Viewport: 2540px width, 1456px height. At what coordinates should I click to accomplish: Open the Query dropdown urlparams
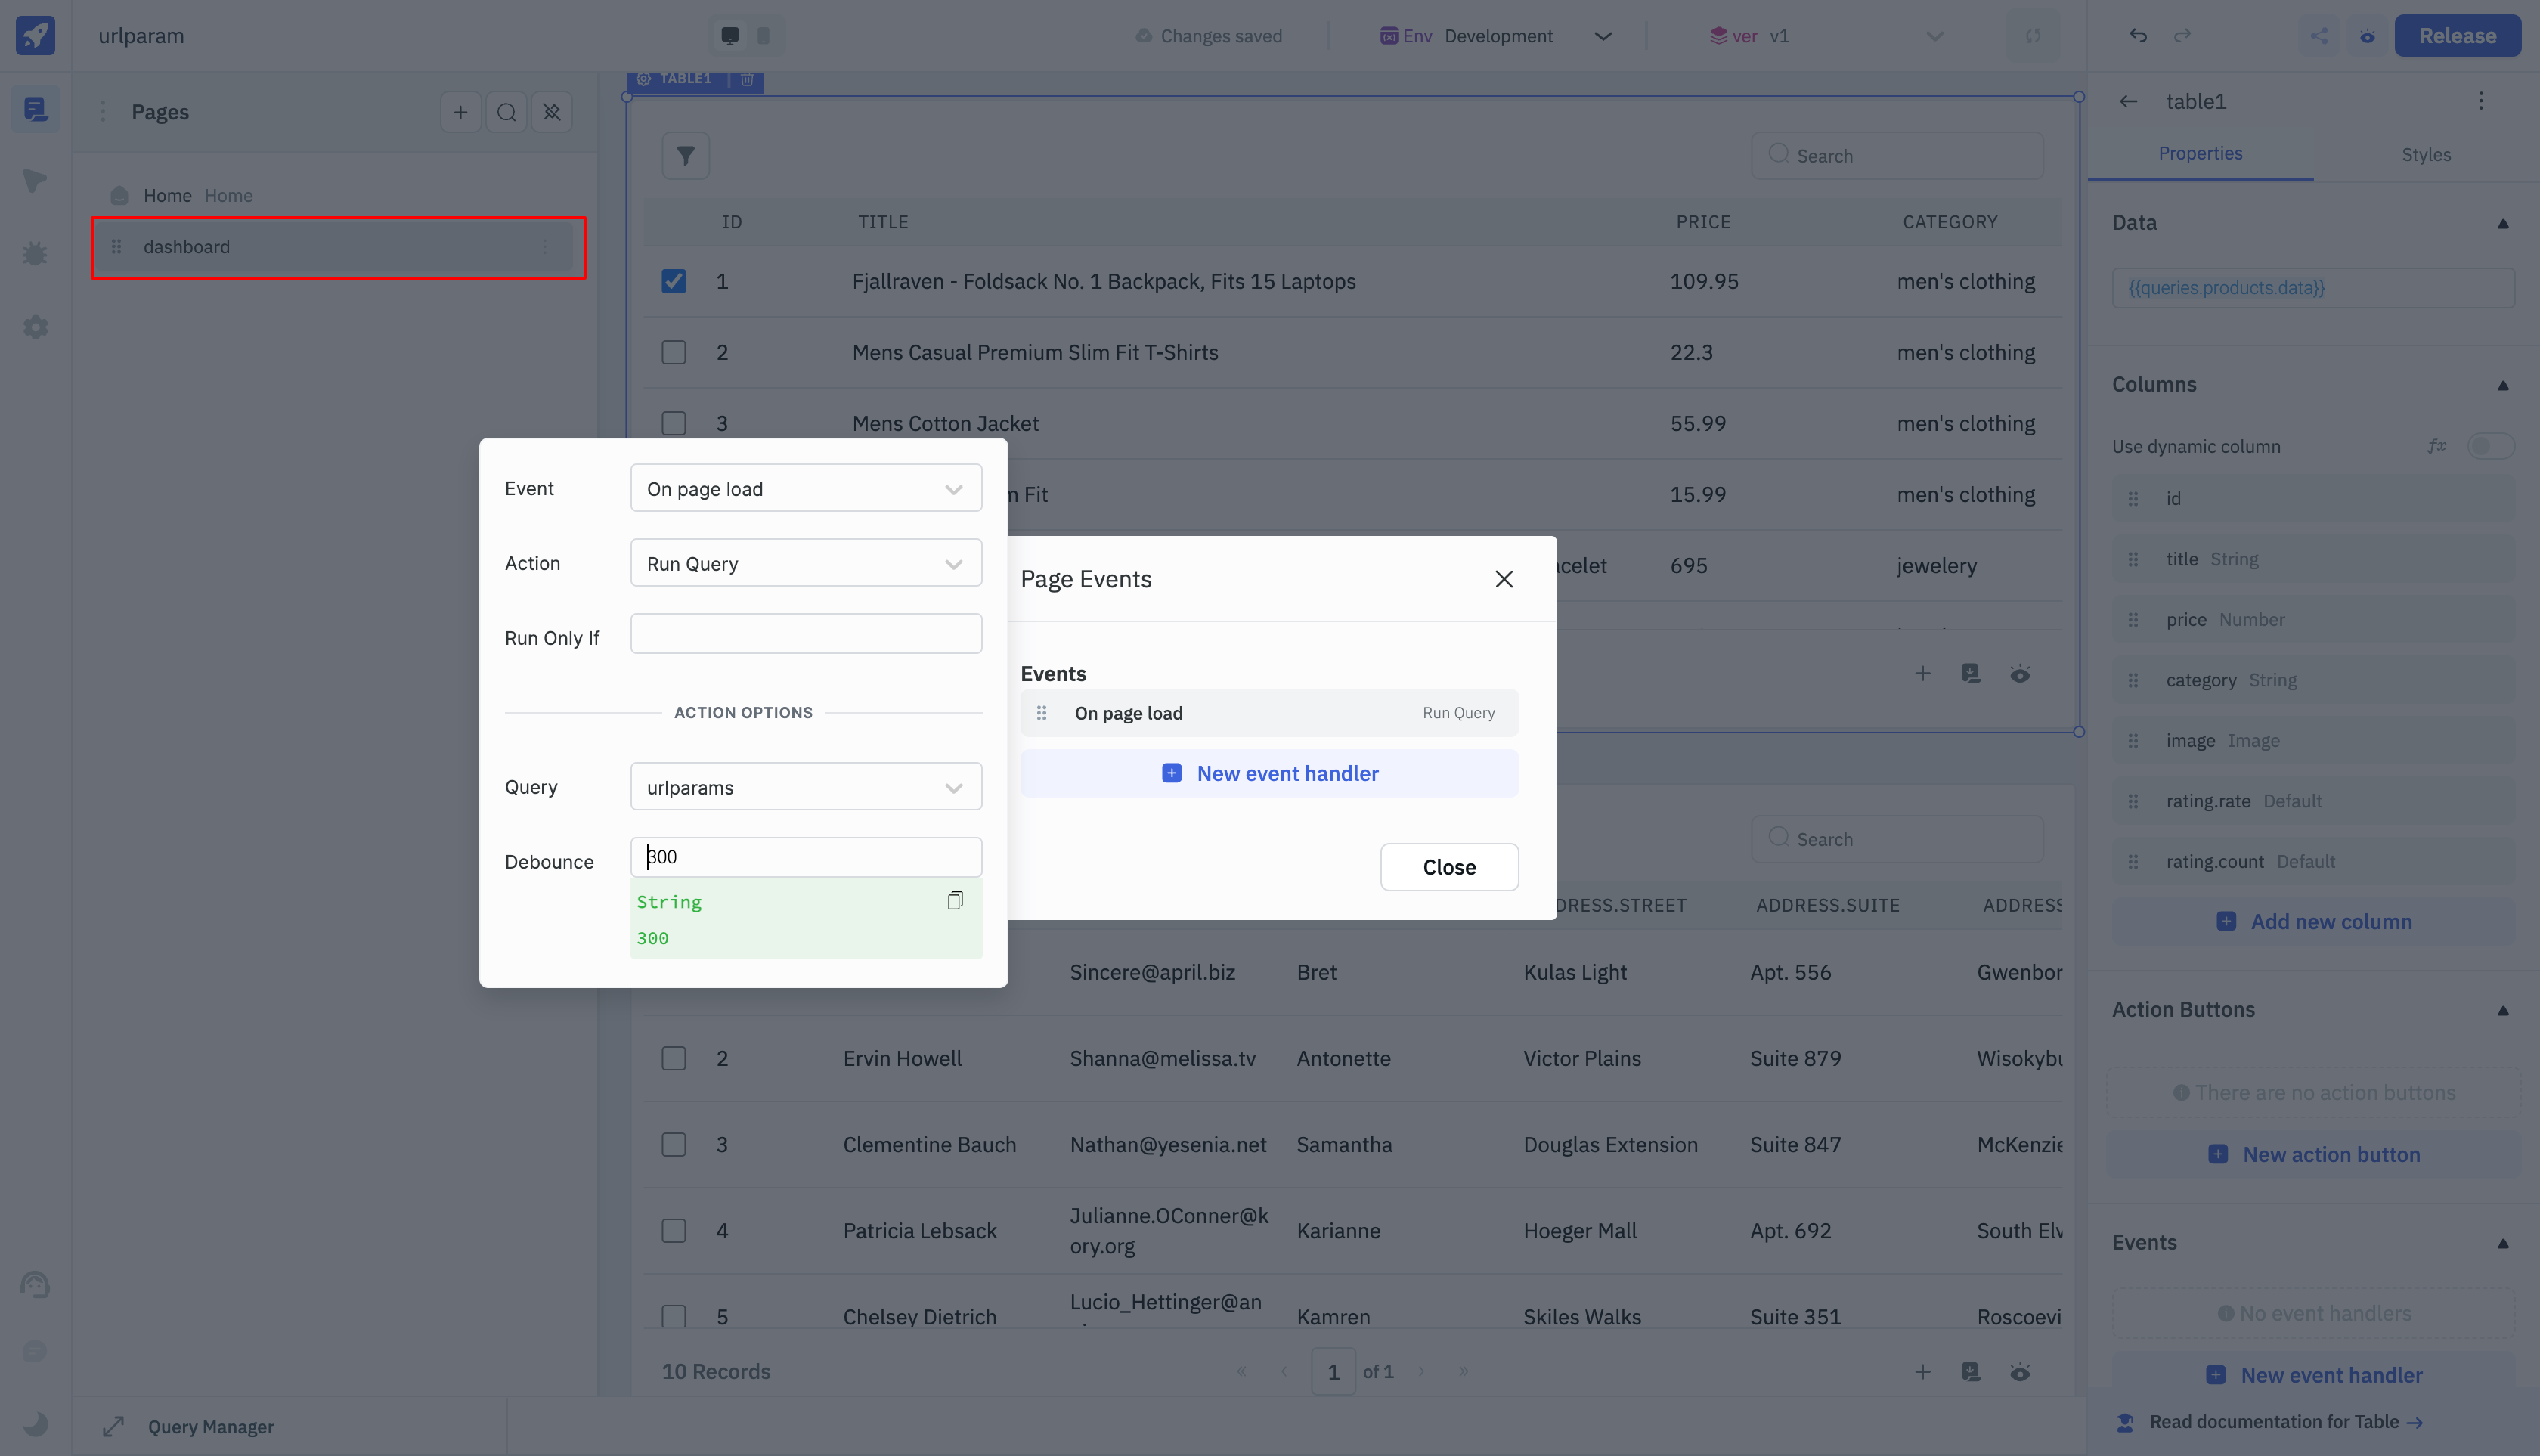(805, 787)
